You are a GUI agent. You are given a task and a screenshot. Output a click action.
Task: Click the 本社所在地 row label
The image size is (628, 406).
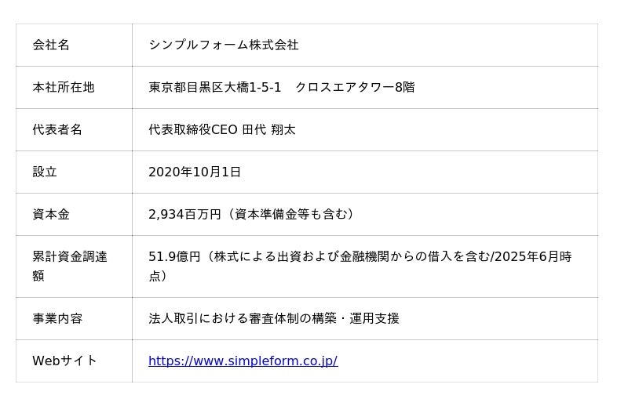point(64,88)
